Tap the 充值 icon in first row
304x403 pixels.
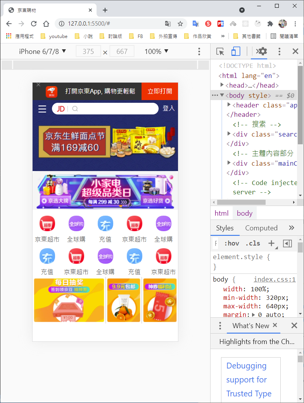[105, 223]
